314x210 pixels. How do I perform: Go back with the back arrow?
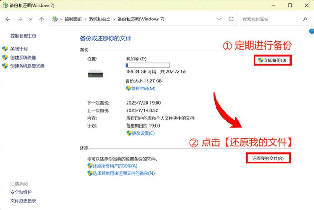[8, 19]
